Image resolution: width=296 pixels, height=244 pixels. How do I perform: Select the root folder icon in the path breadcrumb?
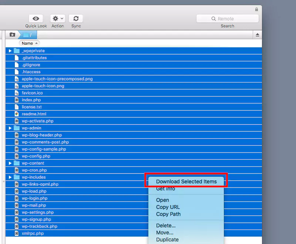25,34
